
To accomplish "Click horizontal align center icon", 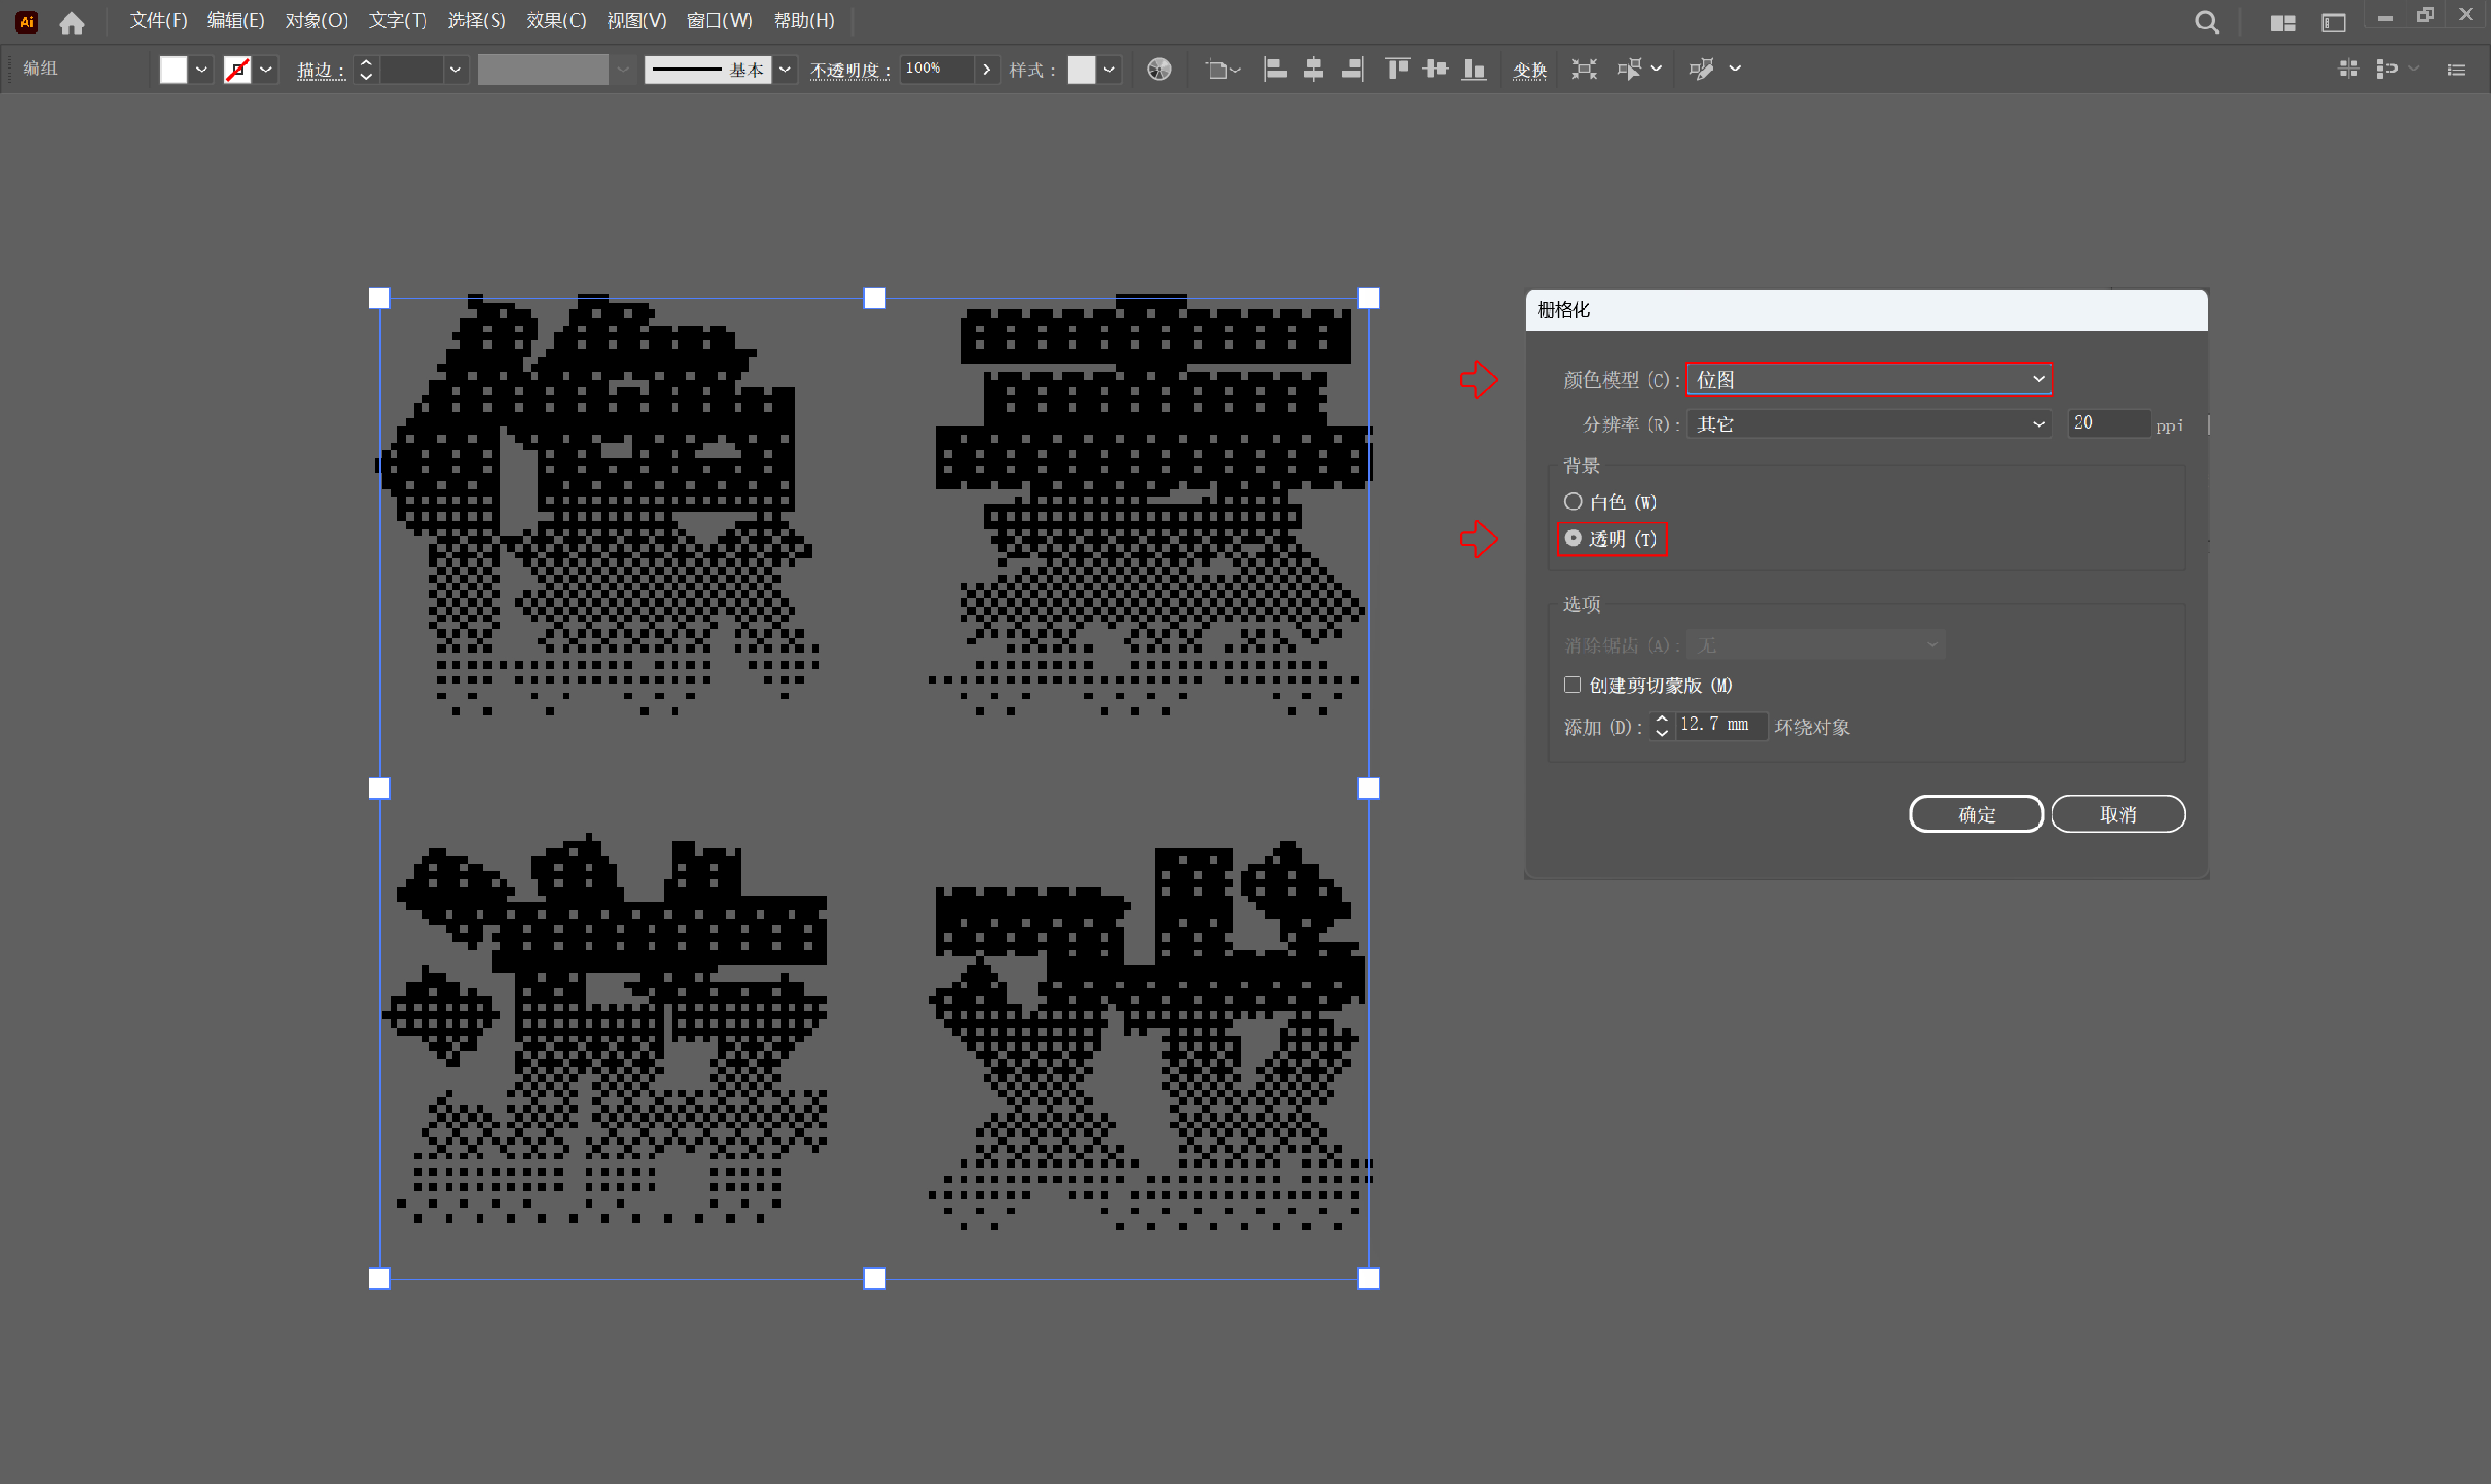I will point(1314,69).
